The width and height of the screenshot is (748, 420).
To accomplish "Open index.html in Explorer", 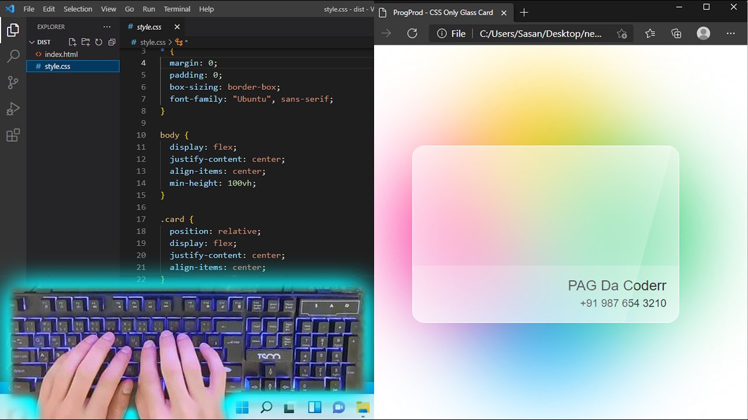I will coord(61,54).
